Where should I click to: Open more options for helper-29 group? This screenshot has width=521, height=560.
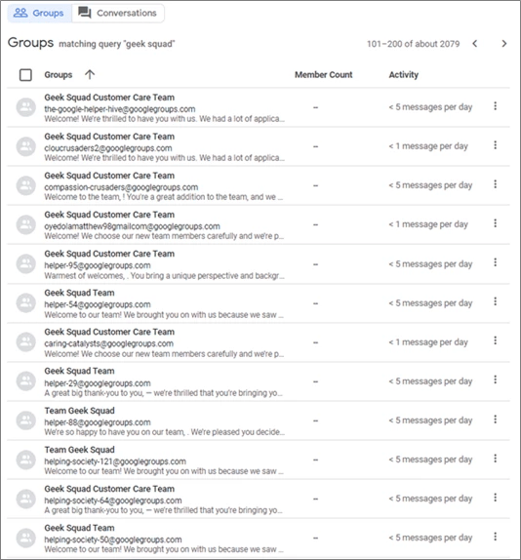(x=495, y=380)
